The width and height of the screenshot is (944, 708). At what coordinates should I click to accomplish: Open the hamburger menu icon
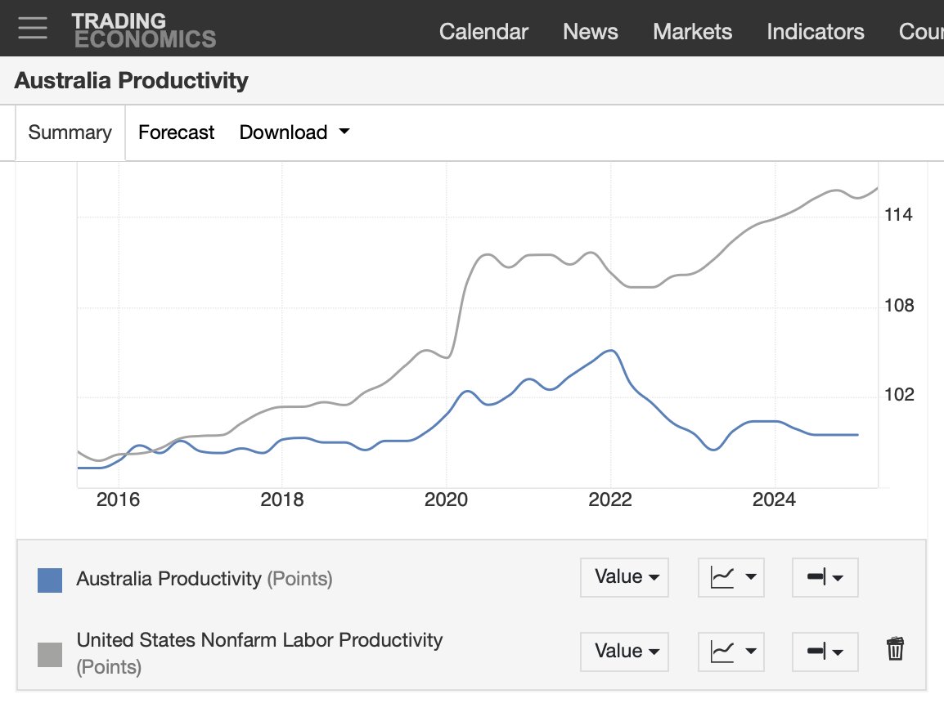[33, 28]
